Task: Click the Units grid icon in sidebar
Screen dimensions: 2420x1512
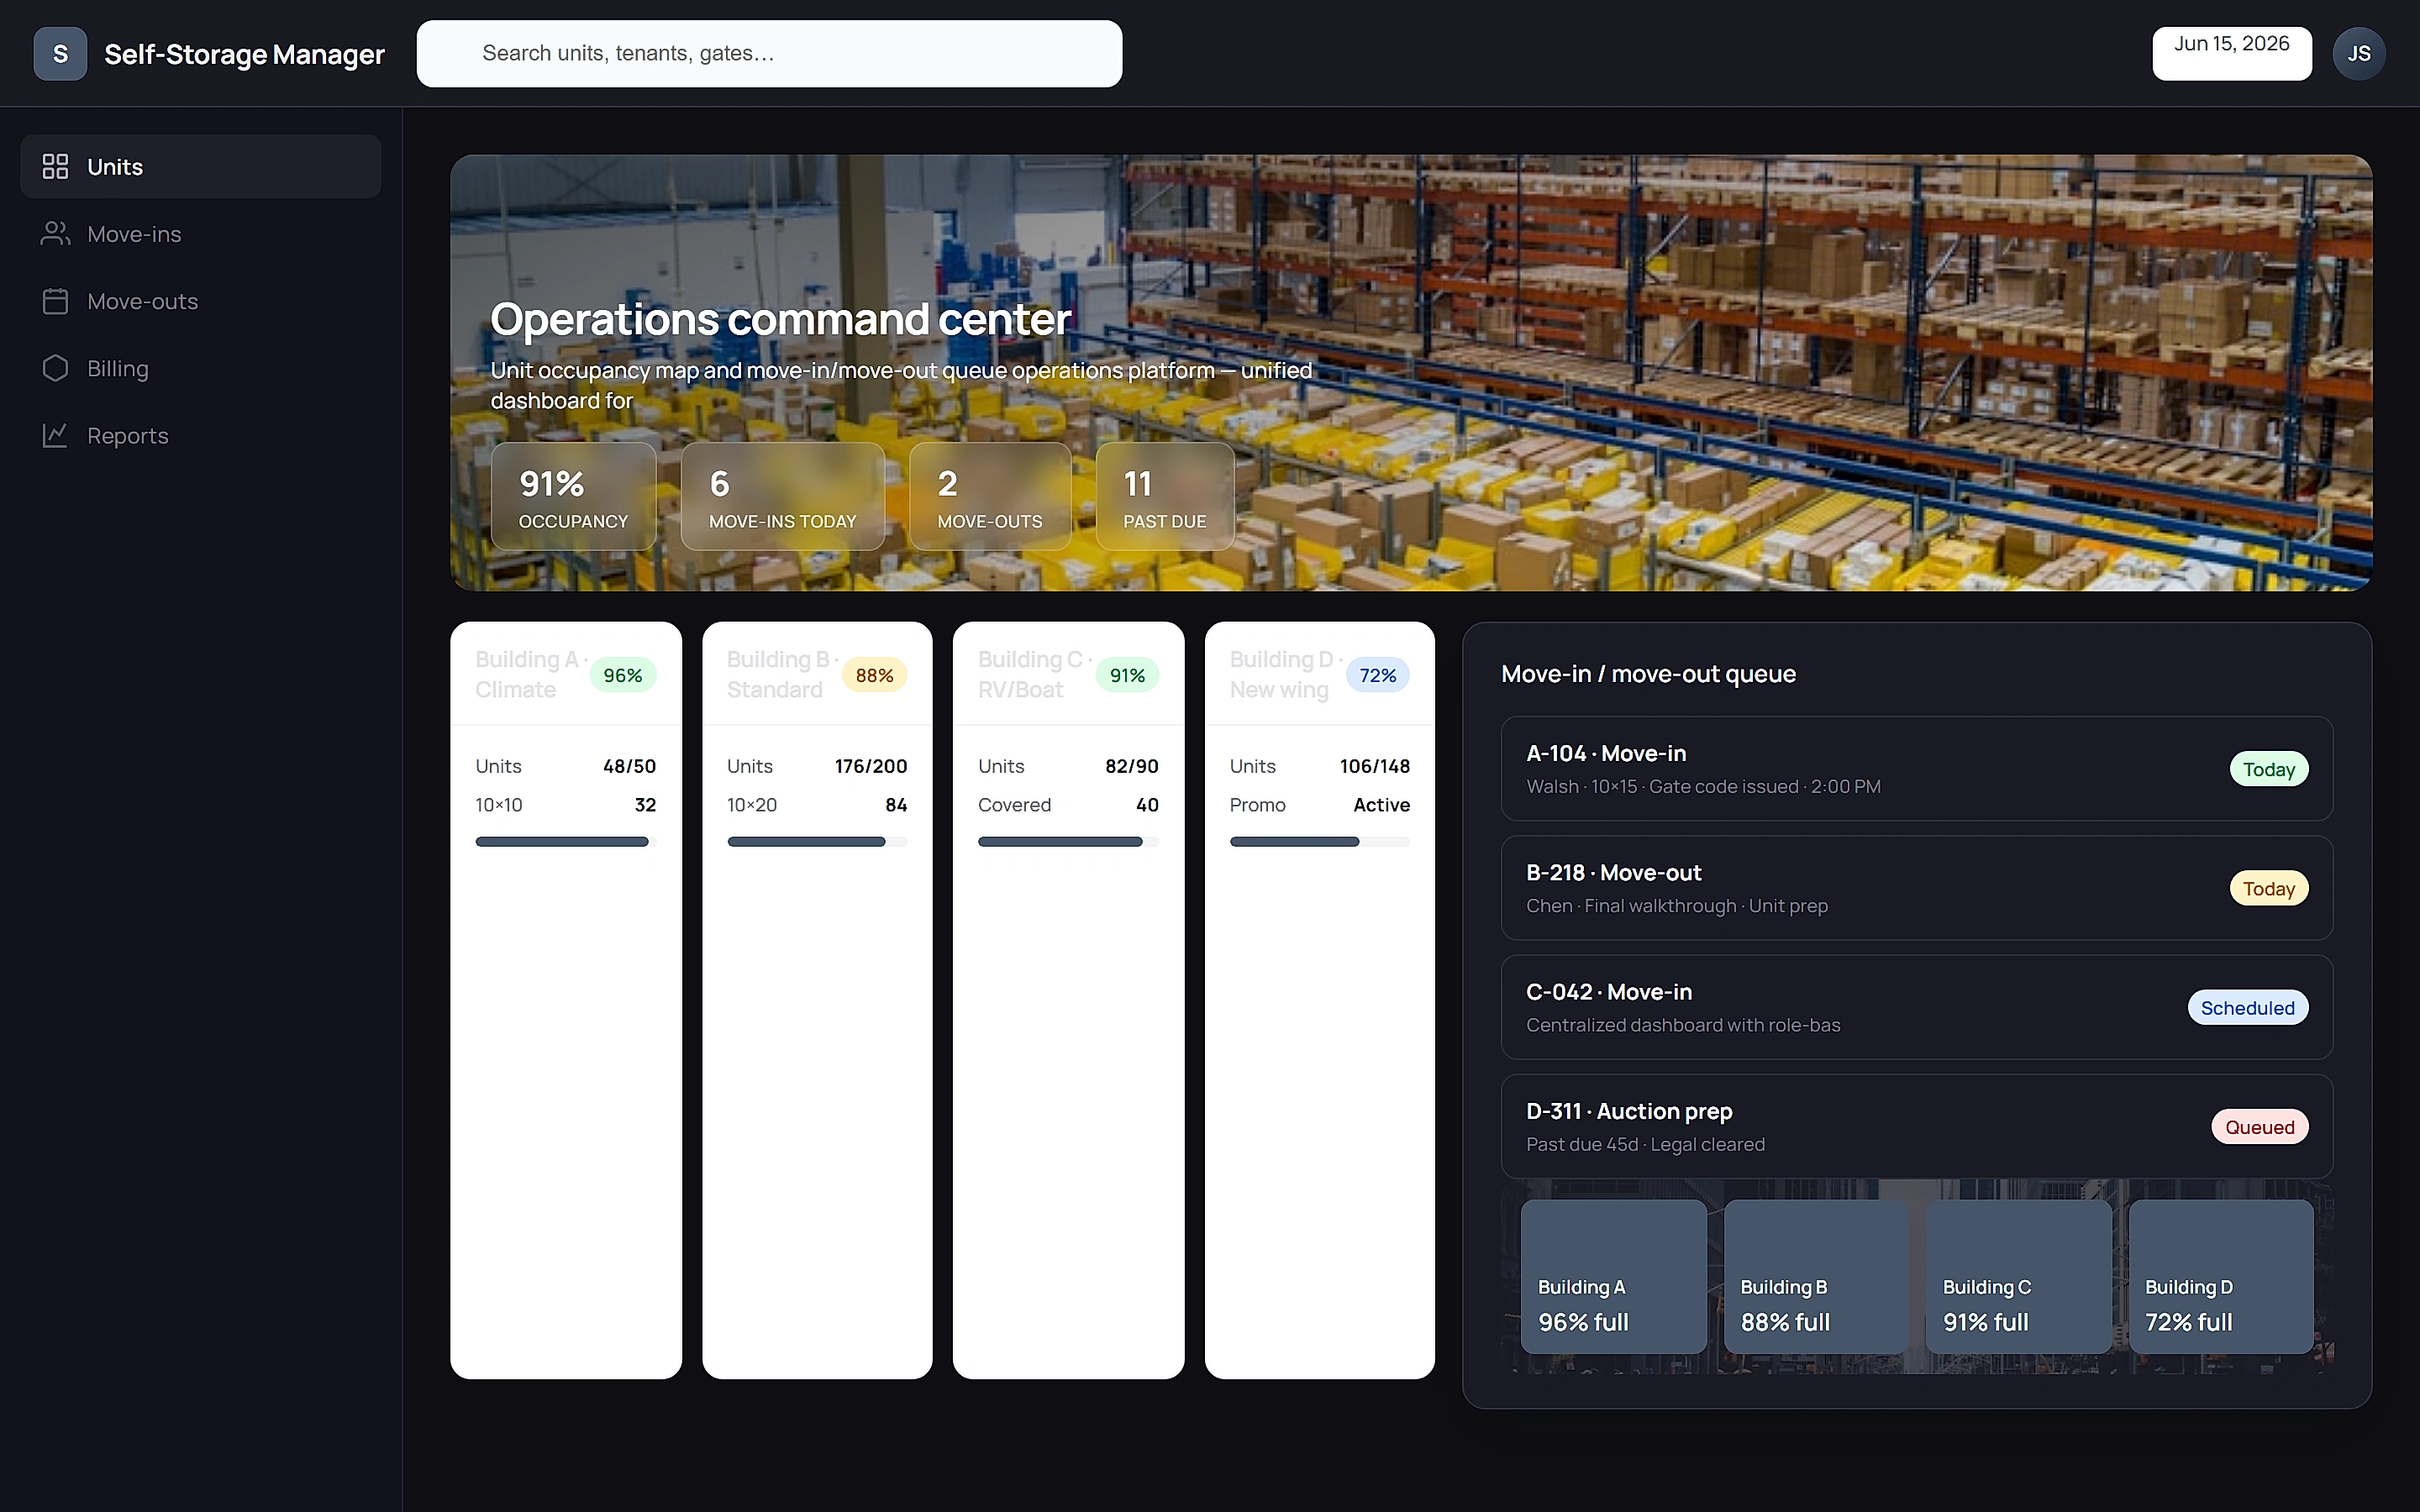Action: pos(55,166)
